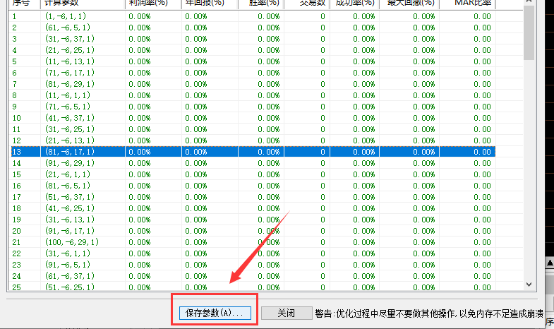Select the row with parameters (61,-6,37,1)

click(x=253, y=276)
